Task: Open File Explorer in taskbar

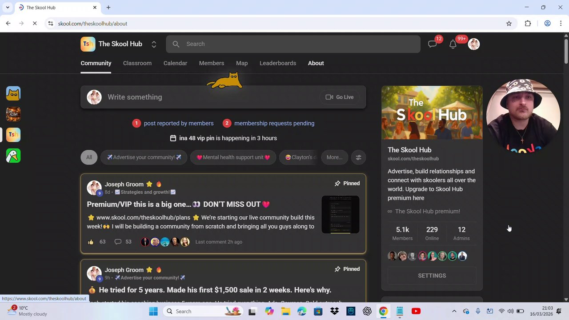Action: [285, 312]
